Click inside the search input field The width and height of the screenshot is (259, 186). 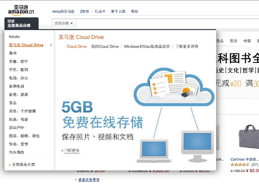167,23
